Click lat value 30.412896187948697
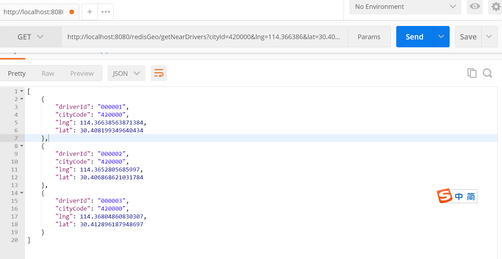 (111, 224)
